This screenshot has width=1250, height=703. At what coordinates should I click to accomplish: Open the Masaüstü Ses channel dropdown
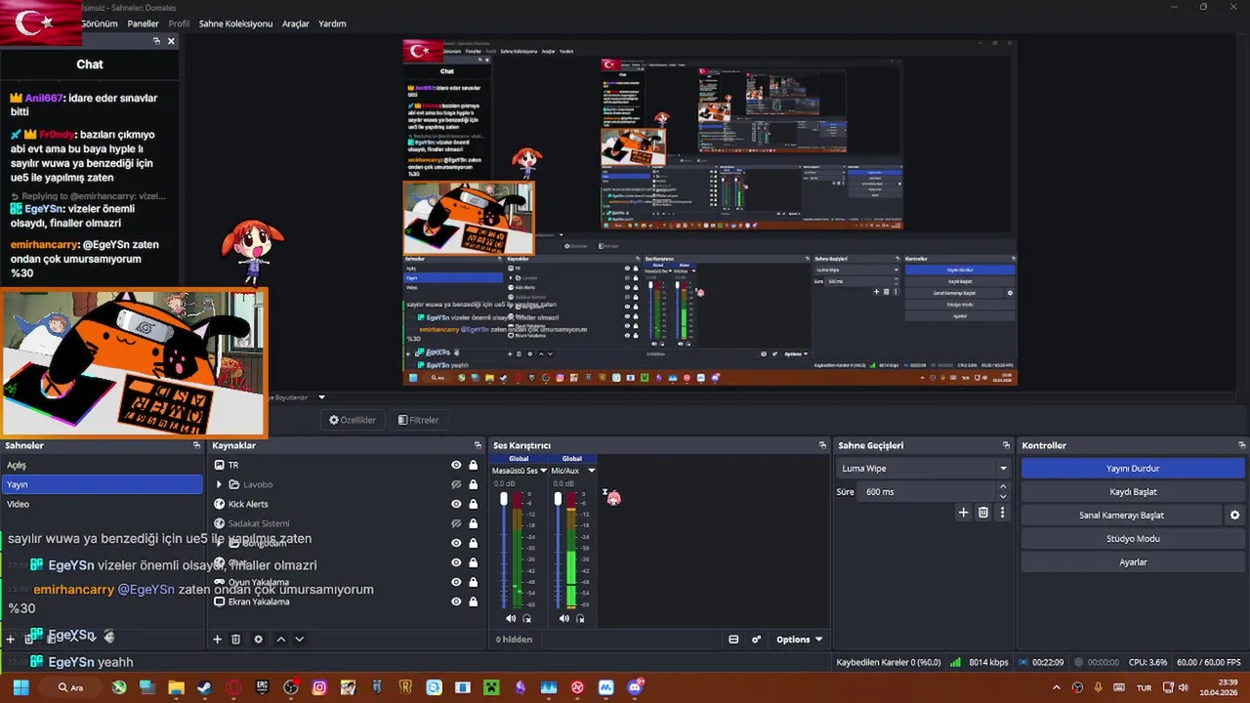point(543,471)
